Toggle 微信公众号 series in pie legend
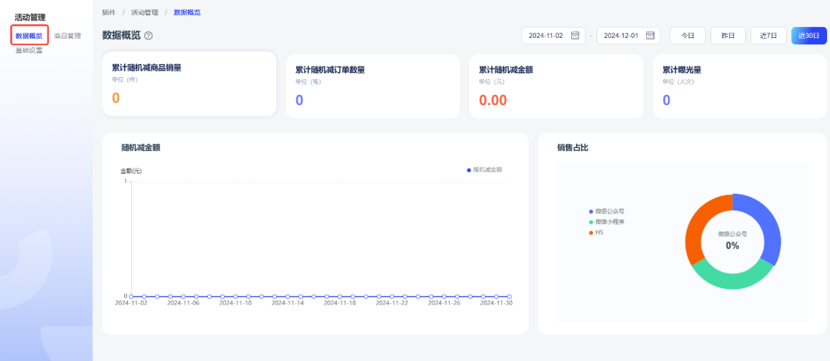This screenshot has width=830, height=361. [591, 211]
